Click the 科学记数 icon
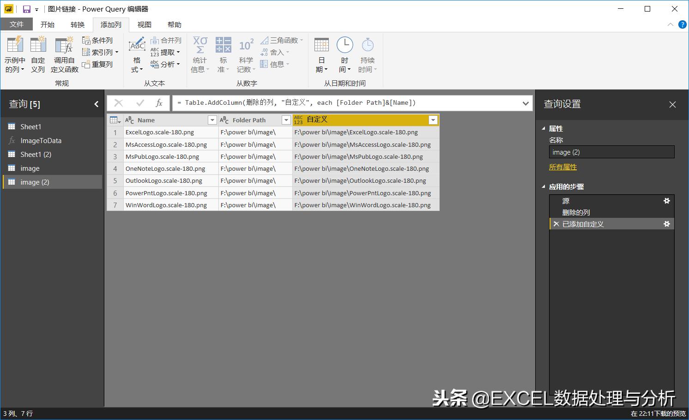Image resolution: width=689 pixels, height=420 pixels. point(246,53)
